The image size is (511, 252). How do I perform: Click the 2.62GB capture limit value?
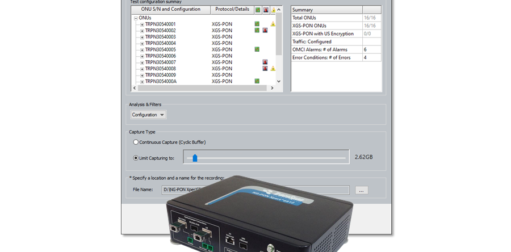(x=364, y=157)
